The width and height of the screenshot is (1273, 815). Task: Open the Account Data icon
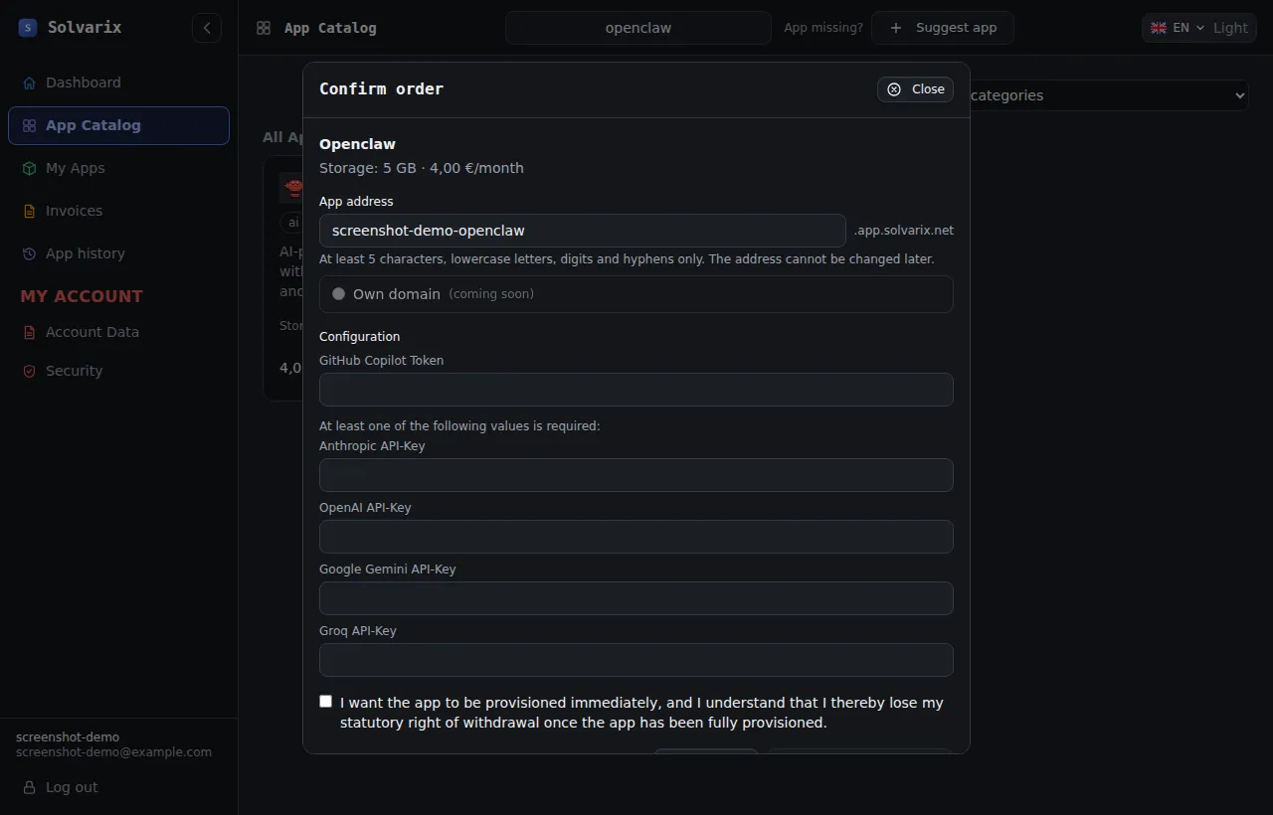point(29,332)
